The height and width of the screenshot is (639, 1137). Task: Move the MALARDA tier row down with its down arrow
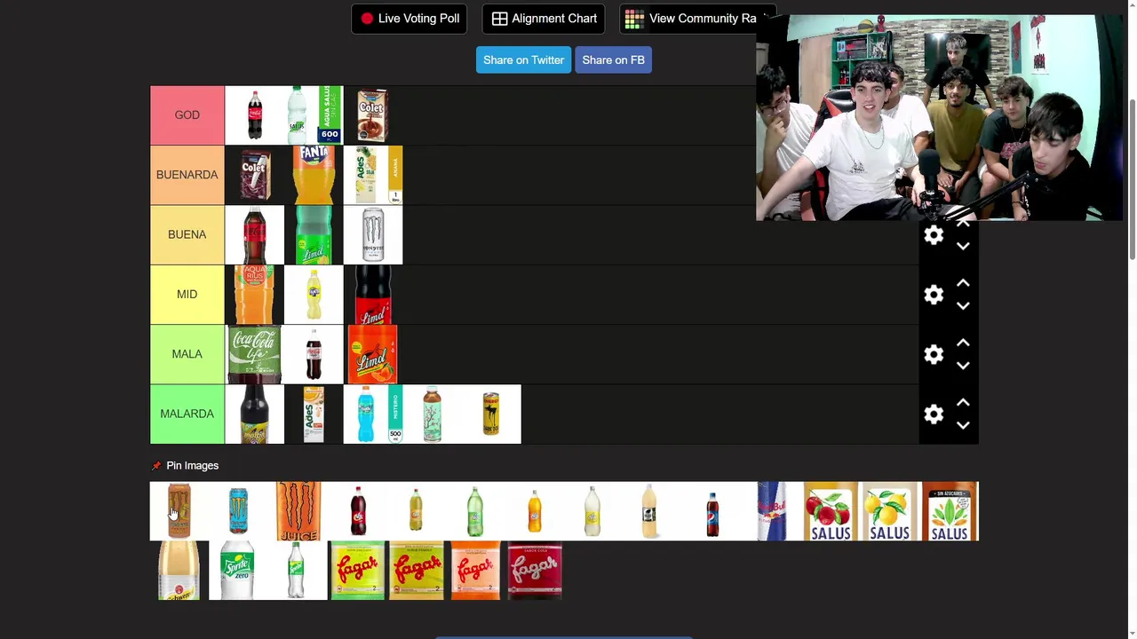point(963,425)
